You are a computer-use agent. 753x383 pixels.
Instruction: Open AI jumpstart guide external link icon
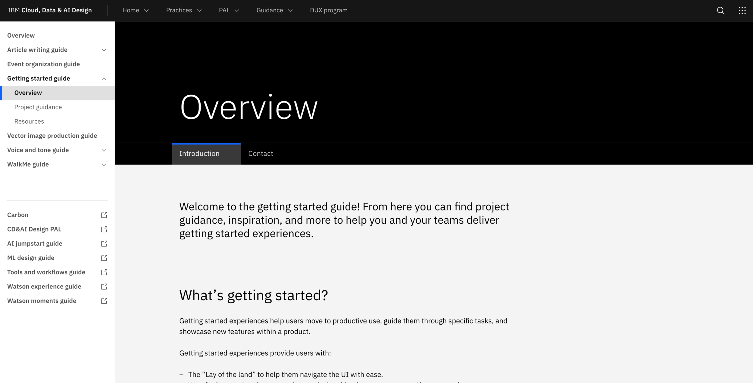click(x=104, y=244)
